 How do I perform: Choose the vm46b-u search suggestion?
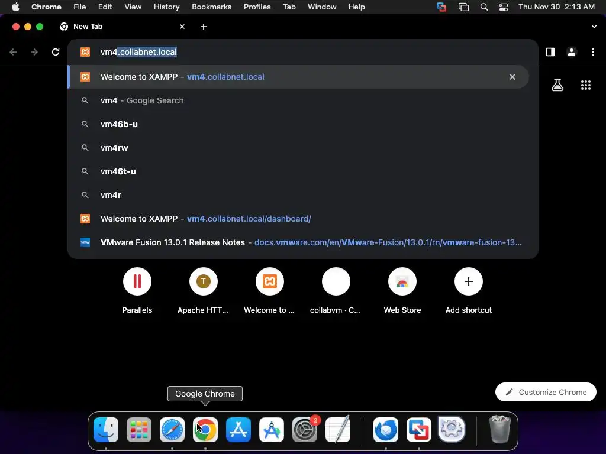click(x=298, y=124)
